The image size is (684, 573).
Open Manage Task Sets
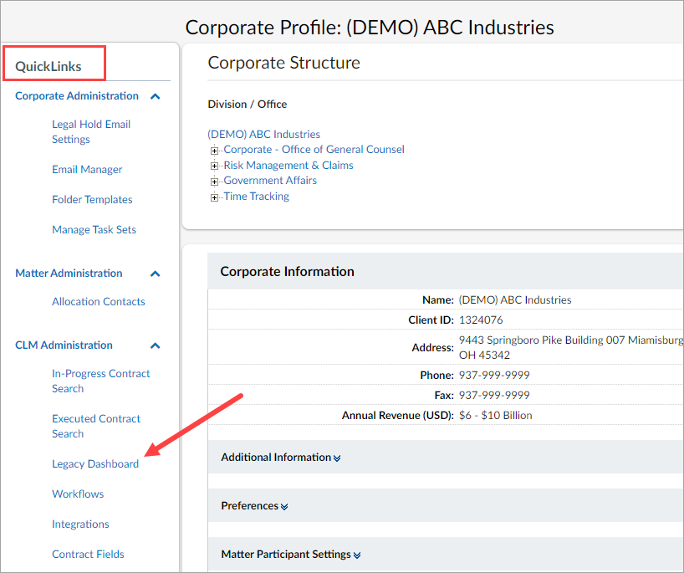(94, 229)
